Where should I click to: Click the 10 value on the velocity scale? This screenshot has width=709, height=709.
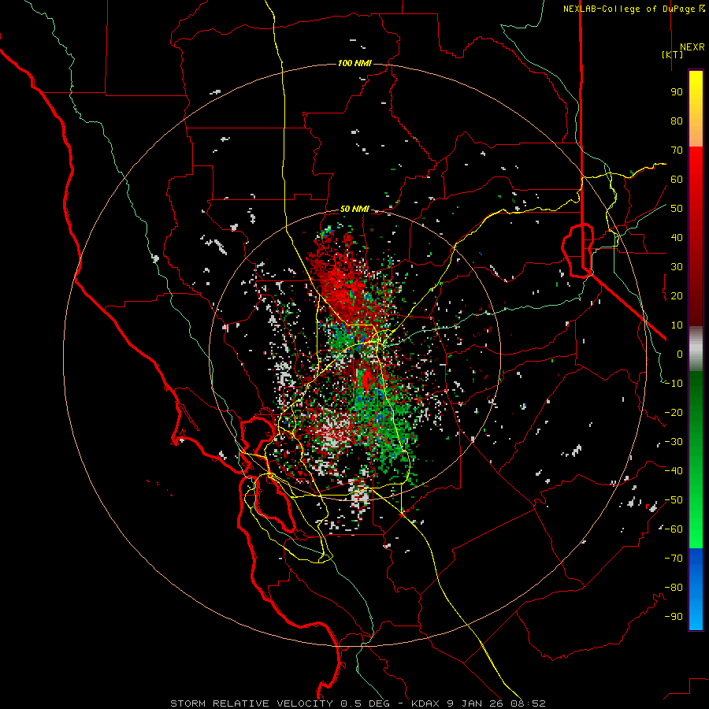677,325
